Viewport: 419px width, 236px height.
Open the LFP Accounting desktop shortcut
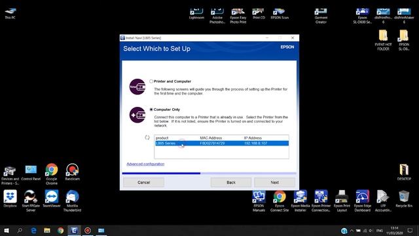[x=383, y=201]
